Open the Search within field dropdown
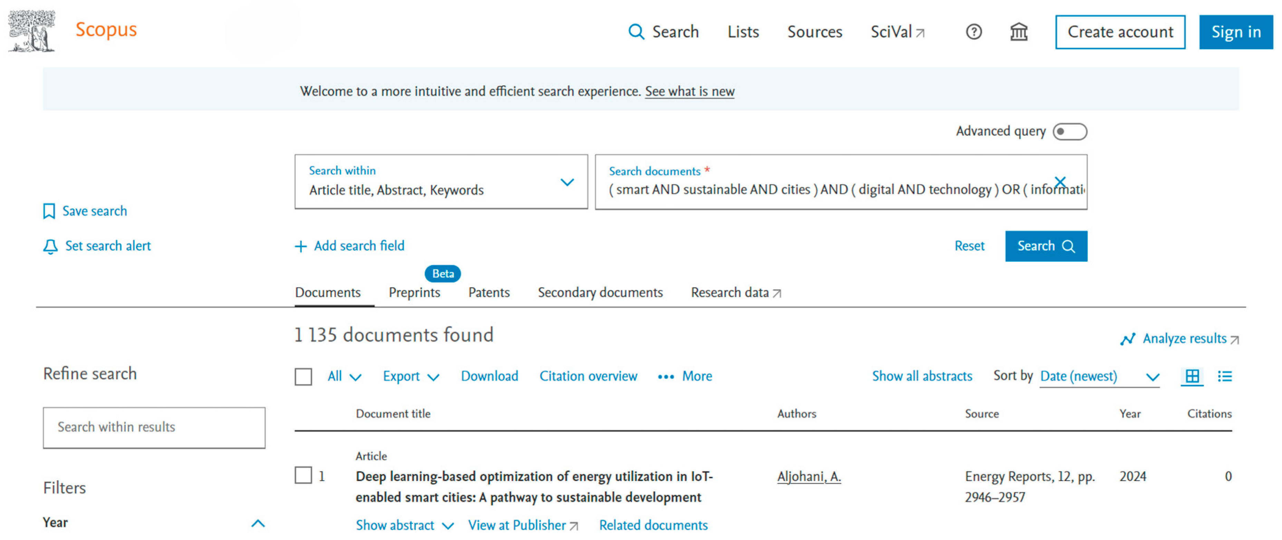The height and width of the screenshot is (540, 1282). point(441,182)
